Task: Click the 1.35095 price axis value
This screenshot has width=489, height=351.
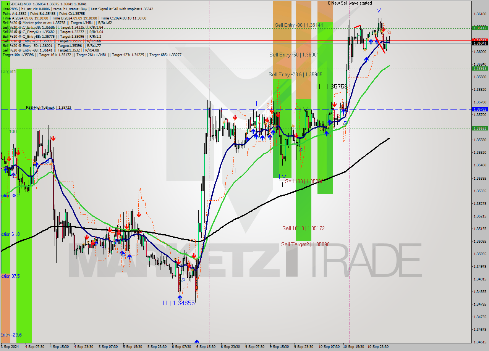Action: point(480,241)
